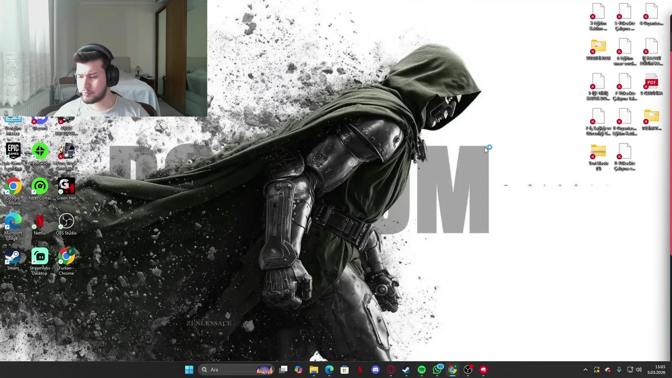The image size is (672, 378).
Task: Select the TALİMAT folder on desktop
Action: click(x=652, y=121)
